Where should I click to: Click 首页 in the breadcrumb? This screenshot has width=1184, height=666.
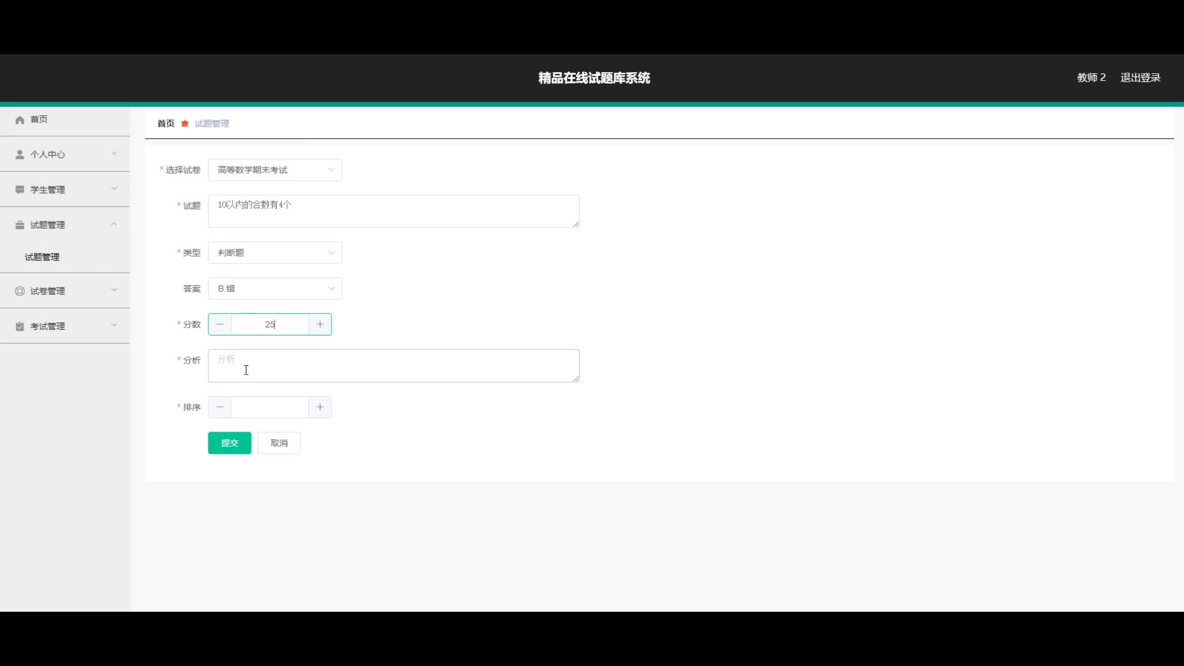[x=166, y=123]
